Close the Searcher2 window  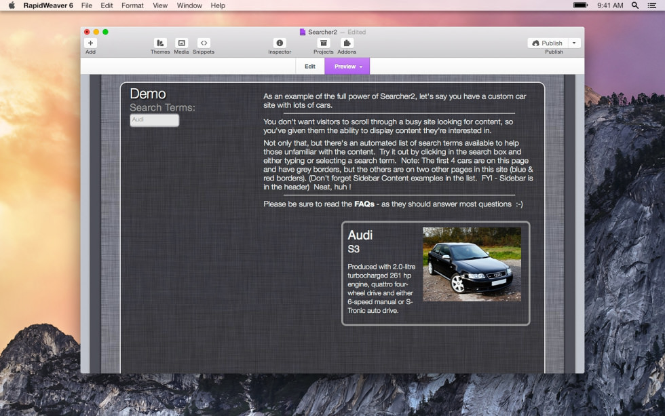coord(87,32)
